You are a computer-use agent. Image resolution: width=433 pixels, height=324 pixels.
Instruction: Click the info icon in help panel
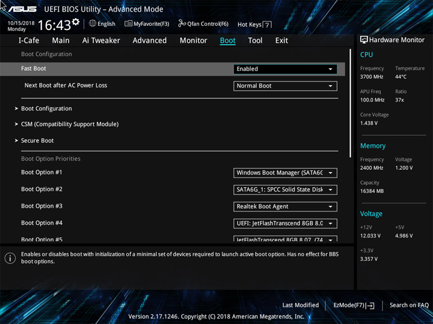tap(10, 258)
